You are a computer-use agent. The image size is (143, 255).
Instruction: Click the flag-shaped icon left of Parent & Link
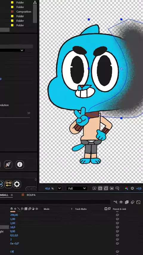(109, 209)
